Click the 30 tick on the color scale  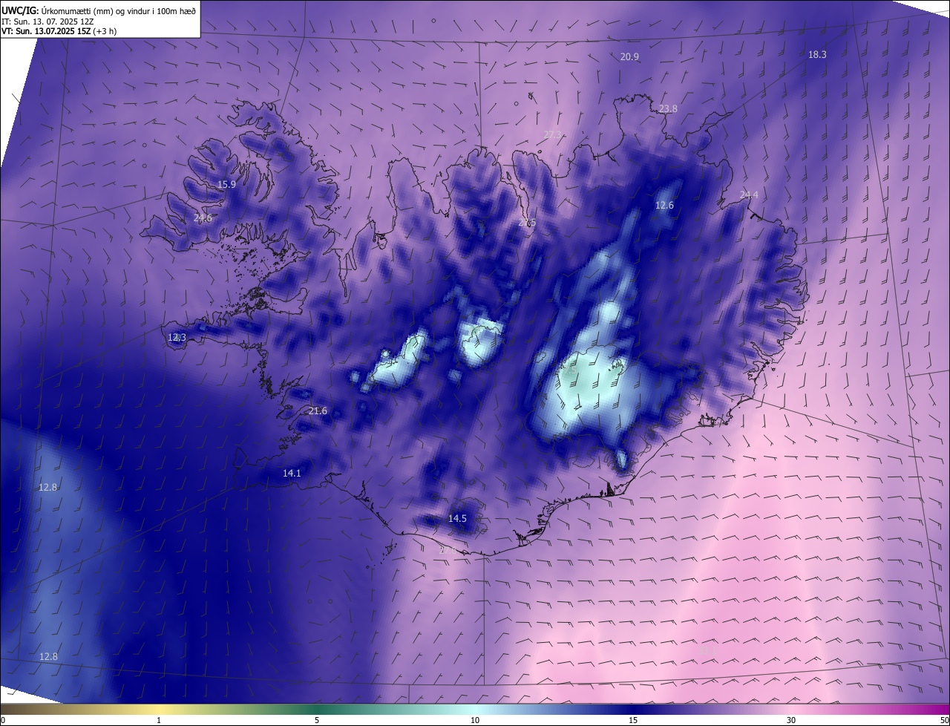(791, 720)
